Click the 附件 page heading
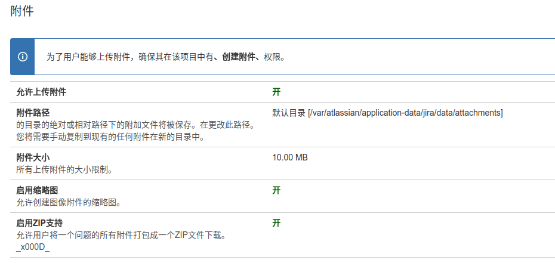555x263 pixels. (x=22, y=11)
